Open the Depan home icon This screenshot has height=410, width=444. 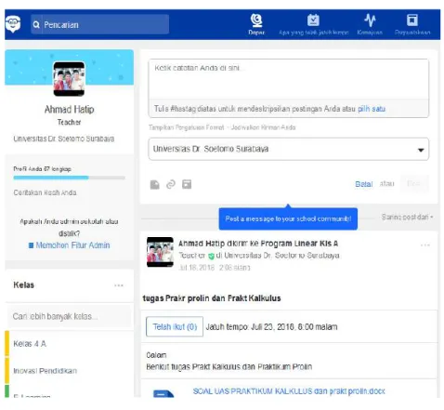[x=256, y=20]
